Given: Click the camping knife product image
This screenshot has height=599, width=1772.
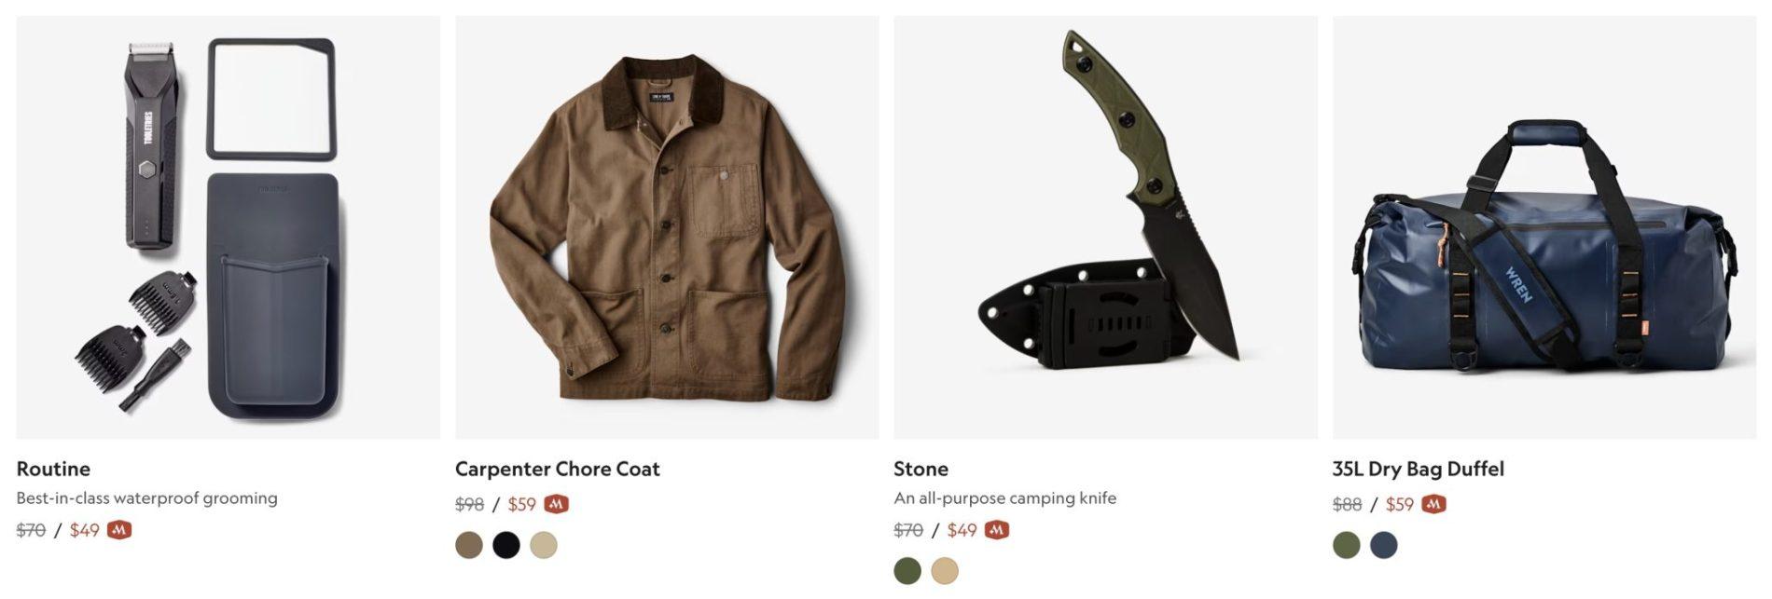Looking at the screenshot, I should point(1106,227).
